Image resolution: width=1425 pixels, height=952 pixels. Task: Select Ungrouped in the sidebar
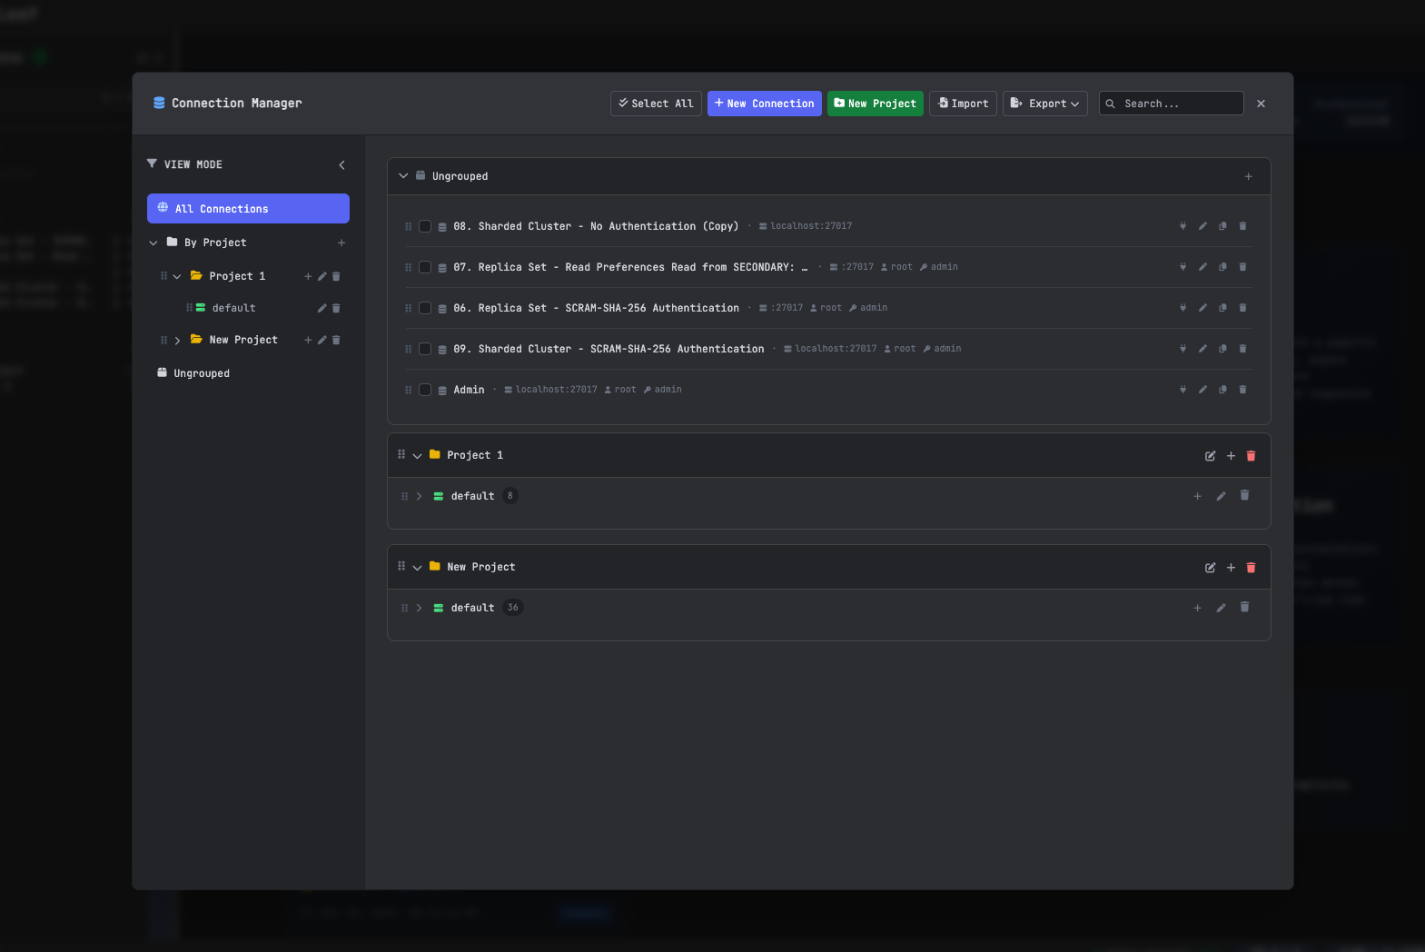(x=202, y=373)
